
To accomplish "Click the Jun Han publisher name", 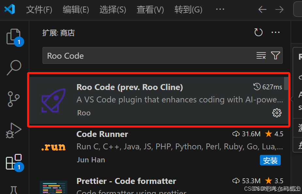I will (91, 160).
